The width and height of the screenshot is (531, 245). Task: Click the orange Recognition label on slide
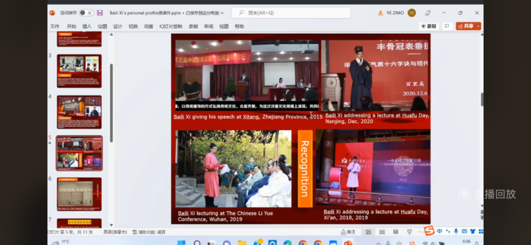coord(305,168)
